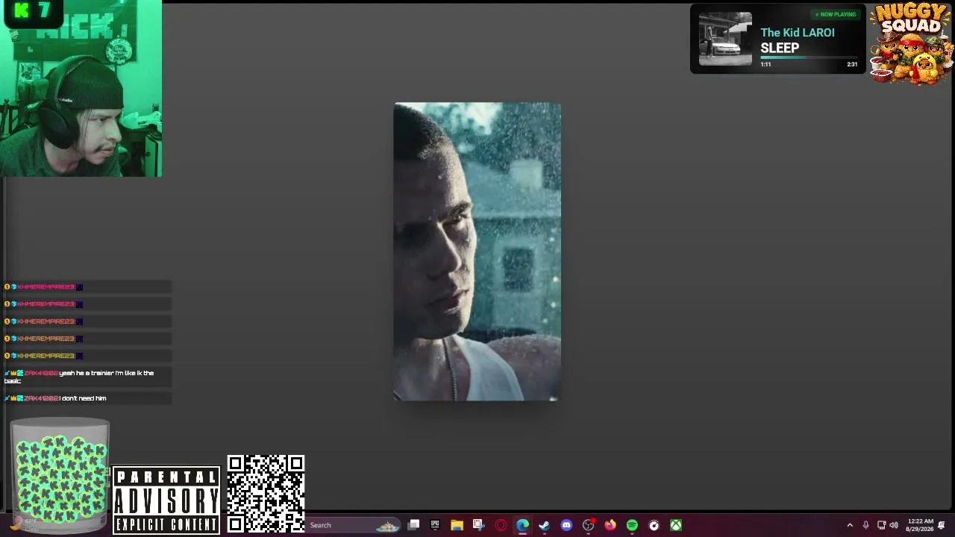Open OBS Studio from the taskbar
The width and height of the screenshot is (955, 537).
coord(589,525)
